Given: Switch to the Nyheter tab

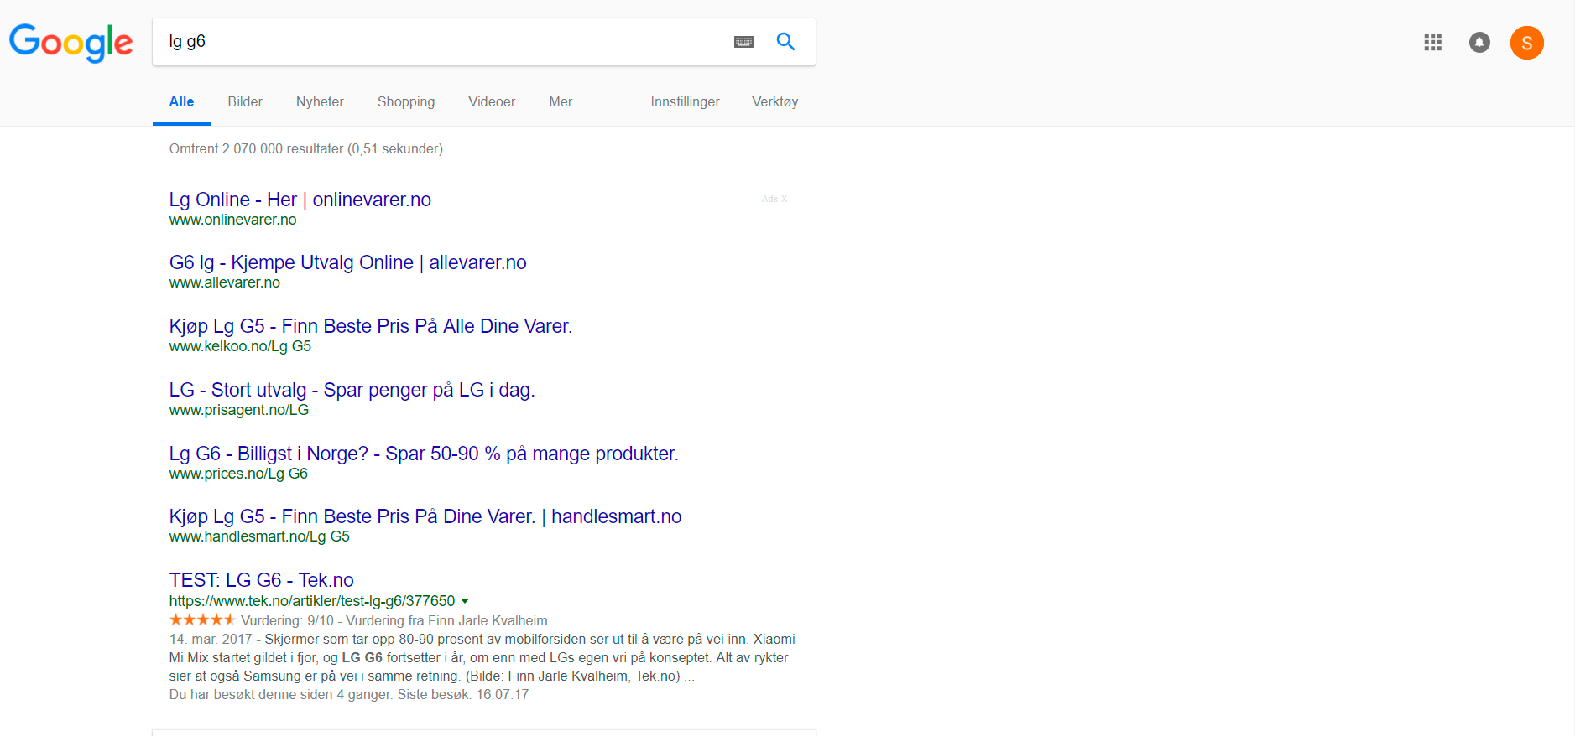Looking at the screenshot, I should 320,102.
